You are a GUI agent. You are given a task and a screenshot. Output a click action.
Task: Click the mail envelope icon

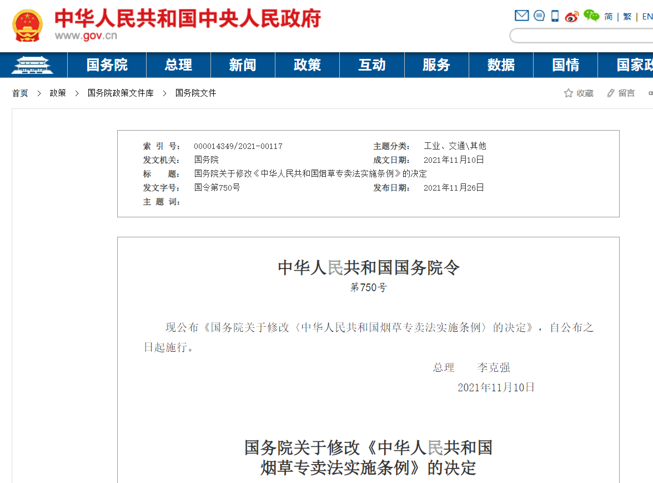pos(521,16)
